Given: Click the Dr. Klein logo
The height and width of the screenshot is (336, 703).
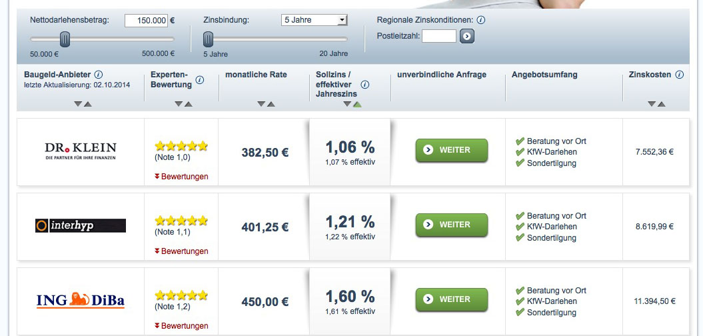Looking at the screenshot, I should [81, 151].
